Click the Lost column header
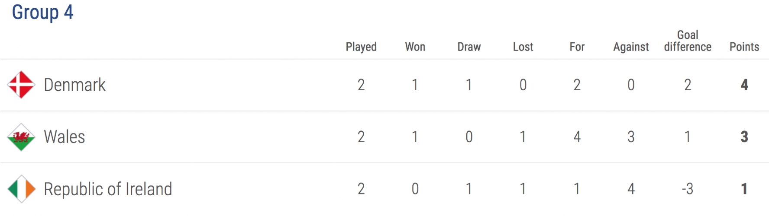This screenshot has width=769, height=216. 523,47
